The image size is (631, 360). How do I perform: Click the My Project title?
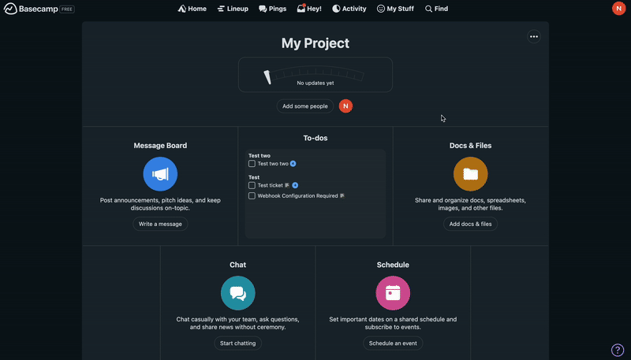(x=315, y=43)
